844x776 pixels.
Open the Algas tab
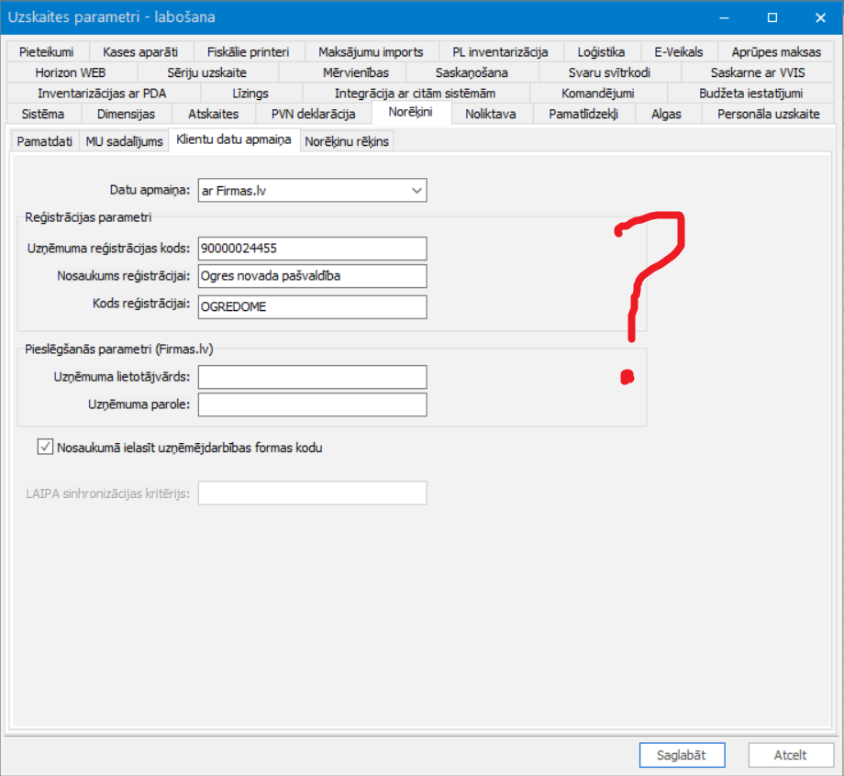[666, 114]
